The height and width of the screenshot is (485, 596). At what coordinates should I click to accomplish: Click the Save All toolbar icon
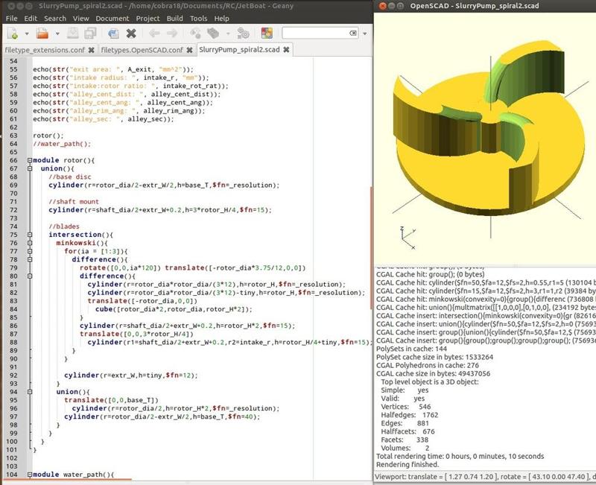[89, 34]
